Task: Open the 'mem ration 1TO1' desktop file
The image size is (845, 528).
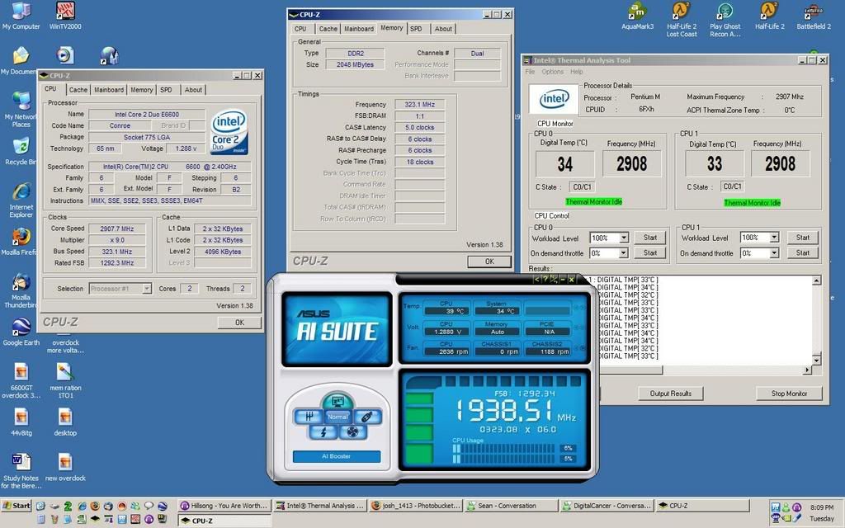Action: tap(65, 381)
